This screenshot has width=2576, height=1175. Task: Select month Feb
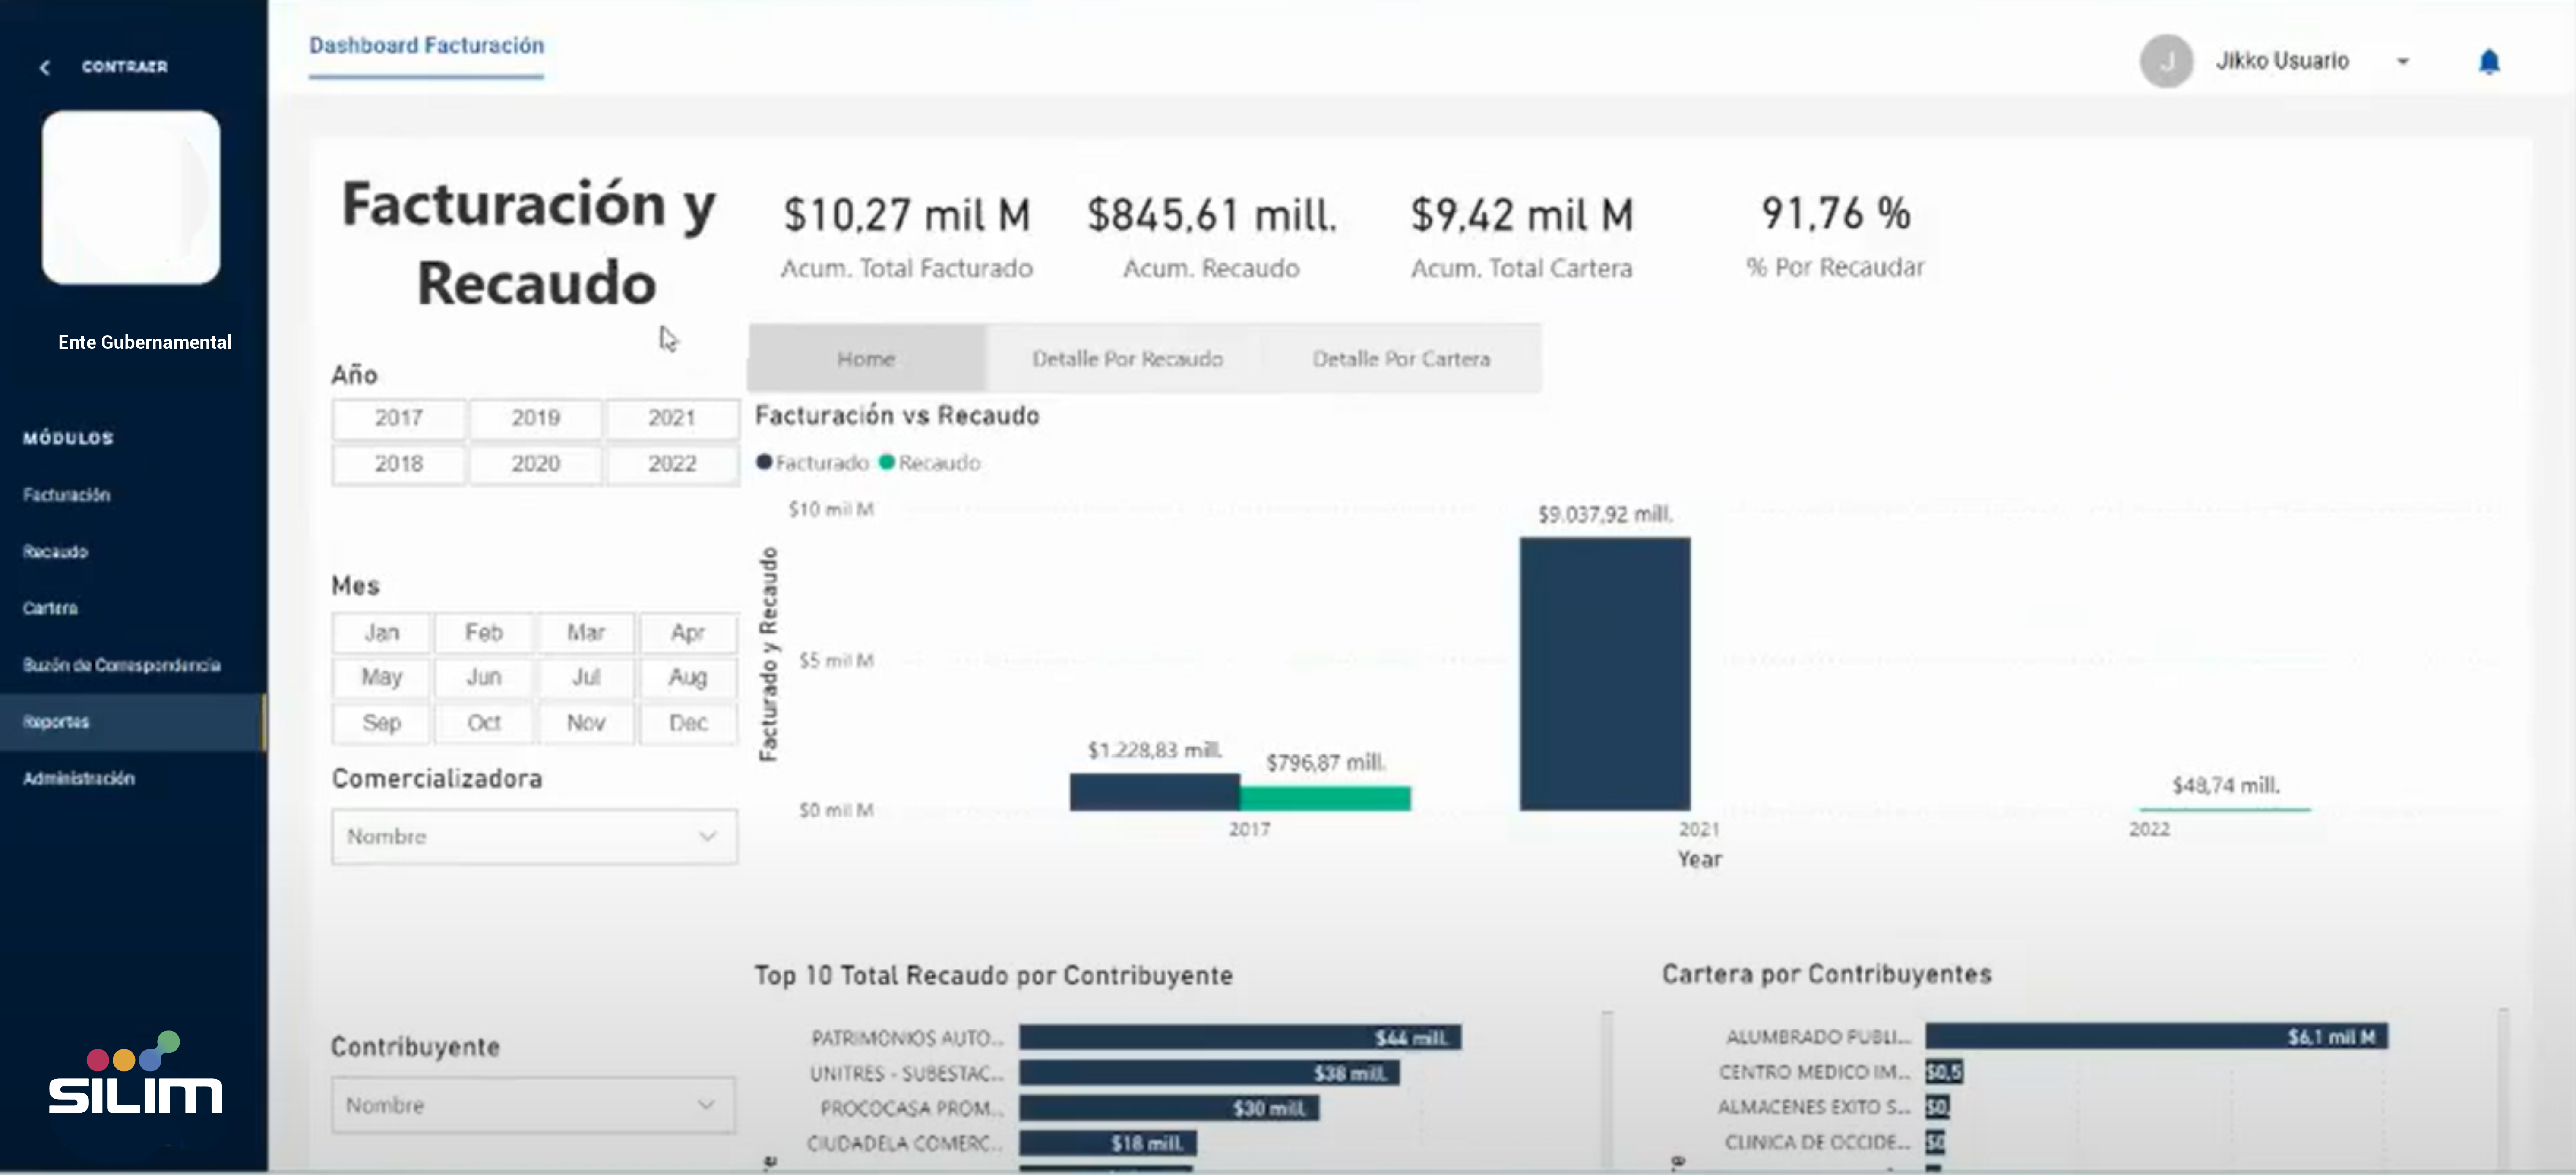tap(484, 633)
